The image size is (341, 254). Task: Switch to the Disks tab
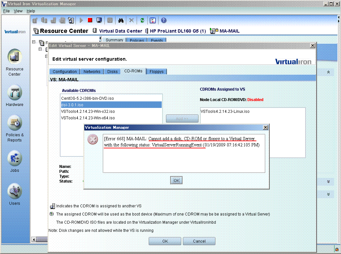pyautogui.click(x=112, y=71)
